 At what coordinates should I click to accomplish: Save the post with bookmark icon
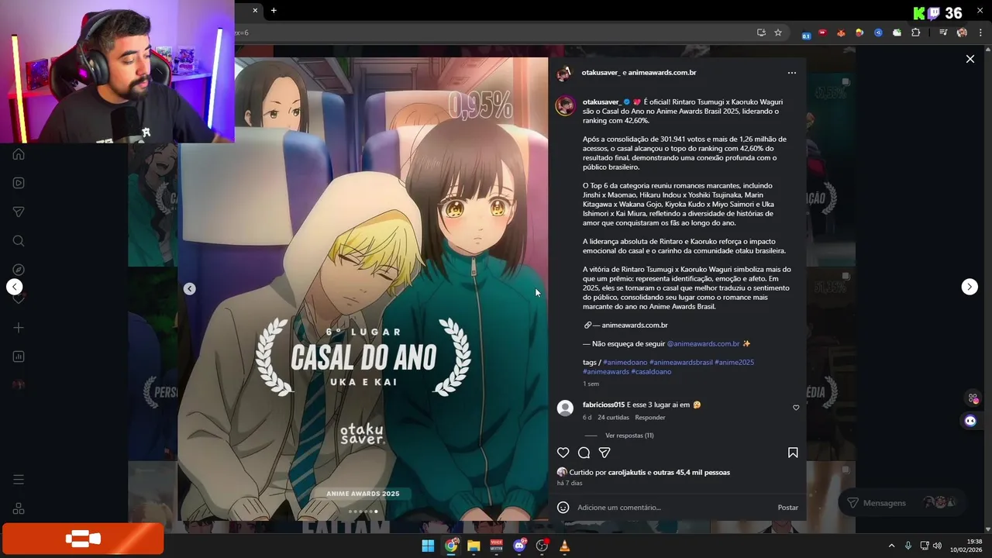tap(793, 453)
